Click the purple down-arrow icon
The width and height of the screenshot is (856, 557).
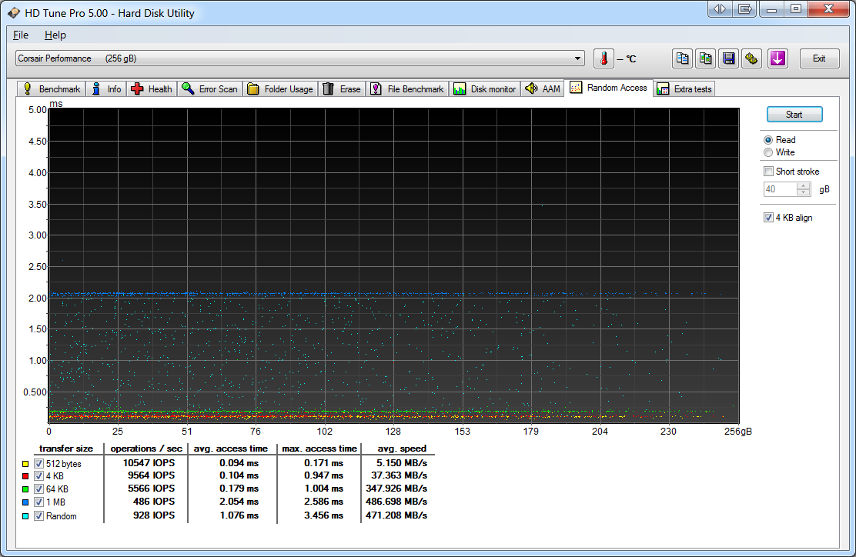coord(777,58)
